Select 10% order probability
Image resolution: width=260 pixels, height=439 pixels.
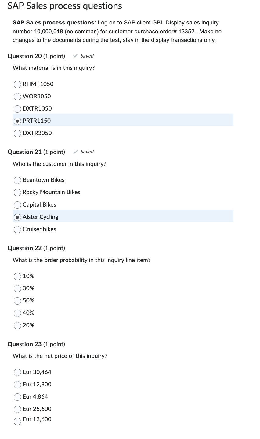point(17,276)
